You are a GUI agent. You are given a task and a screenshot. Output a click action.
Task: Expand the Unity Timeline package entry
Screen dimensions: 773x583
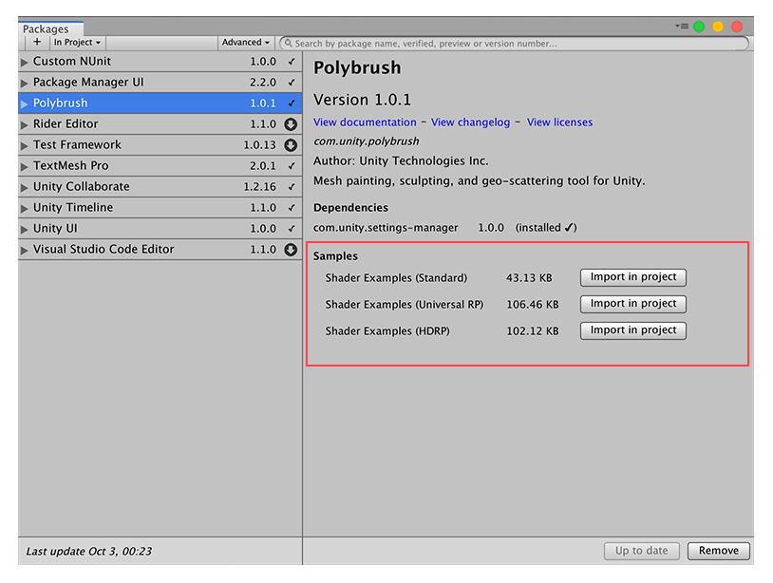point(24,207)
